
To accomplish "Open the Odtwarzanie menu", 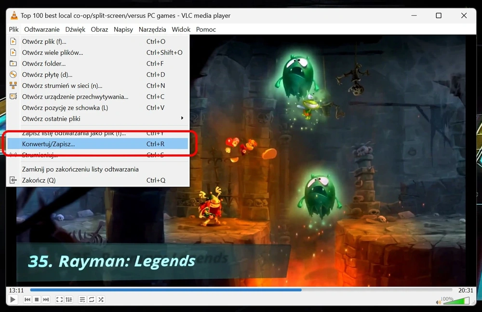I will click(42, 29).
